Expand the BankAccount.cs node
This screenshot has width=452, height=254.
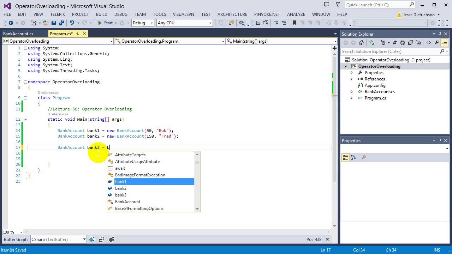click(351, 92)
